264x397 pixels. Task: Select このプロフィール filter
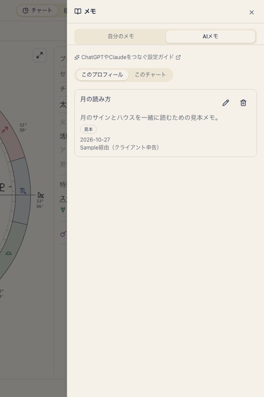[102, 75]
